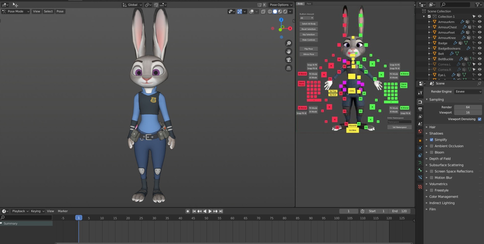The image size is (484, 244).
Task: Open the Pose Options dropdown
Action: pos(281,5)
